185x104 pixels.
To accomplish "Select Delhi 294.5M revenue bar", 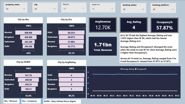I will (x=28, y=46).
